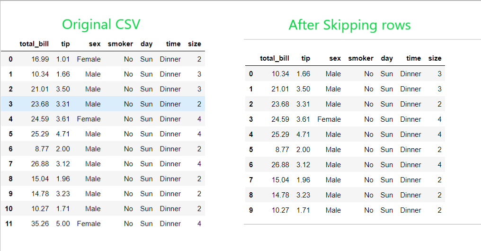
Task: Click size header in After Skipping rows table
Action: click(435, 59)
